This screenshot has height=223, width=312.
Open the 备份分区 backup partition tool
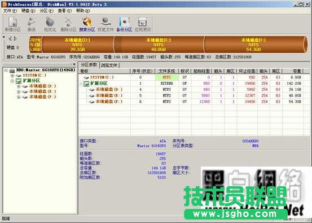pyautogui.click(x=124, y=24)
